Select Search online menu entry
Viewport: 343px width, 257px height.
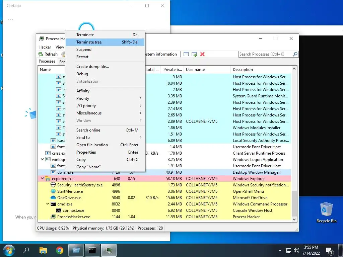(x=105, y=130)
